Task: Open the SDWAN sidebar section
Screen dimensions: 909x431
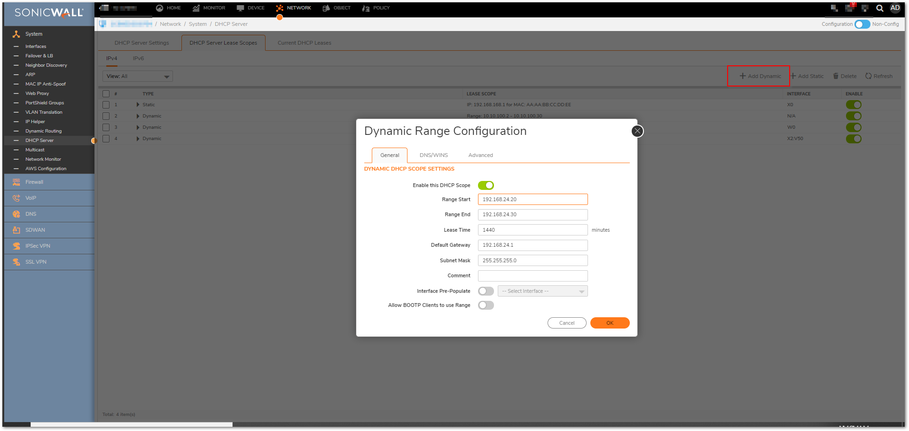Action: pyautogui.click(x=35, y=230)
